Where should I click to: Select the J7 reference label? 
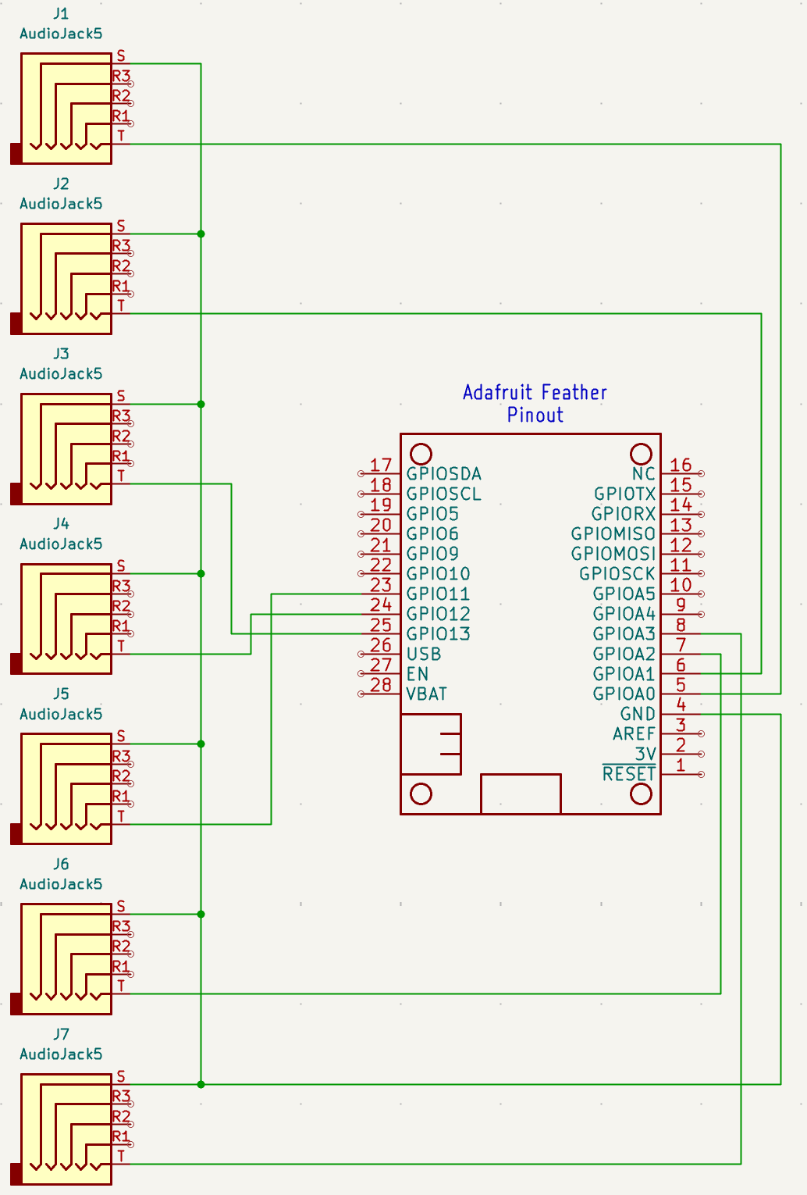[x=61, y=1035]
